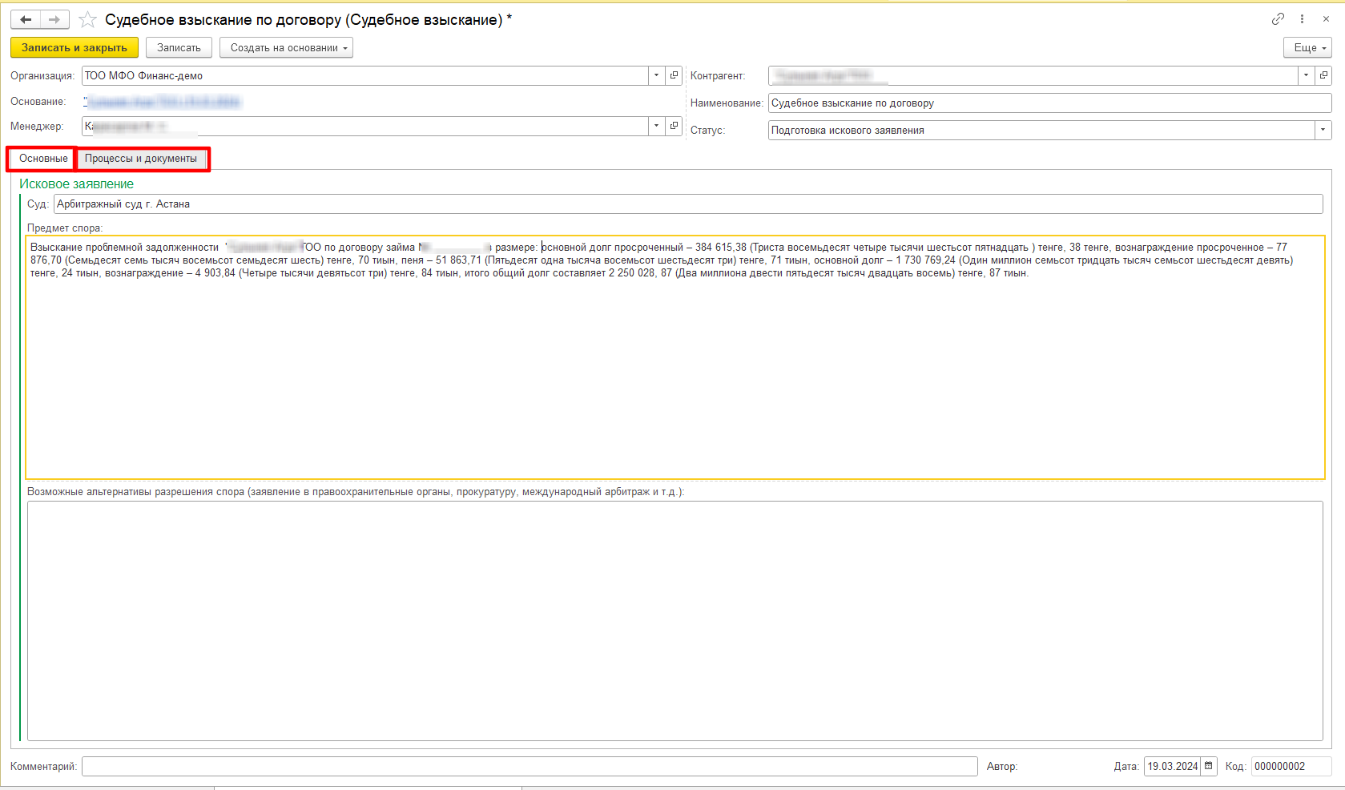This screenshot has width=1345, height=790.
Task: Click the Статус field value
Action: pos(1041,130)
